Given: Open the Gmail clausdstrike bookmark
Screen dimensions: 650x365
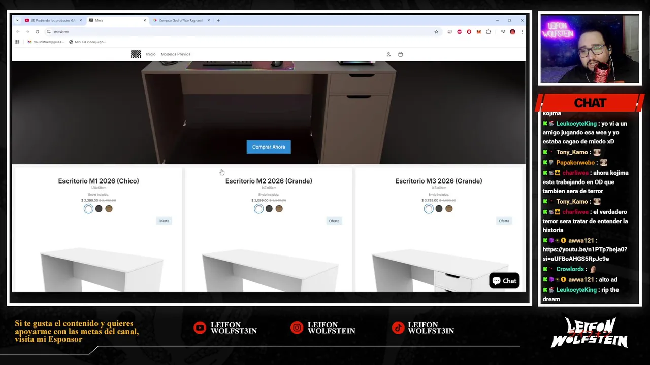Looking at the screenshot, I should click(46, 42).
